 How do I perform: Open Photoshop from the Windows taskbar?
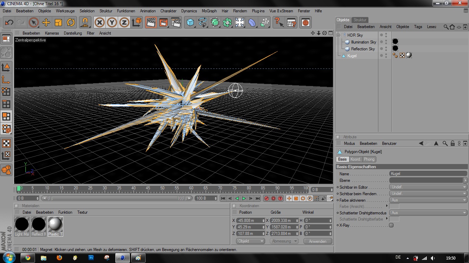pyautogui.click(x=91, y=258)
